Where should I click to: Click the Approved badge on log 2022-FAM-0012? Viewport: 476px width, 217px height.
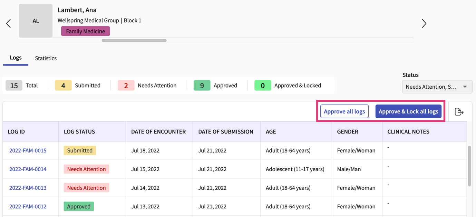tap(79, 206)
